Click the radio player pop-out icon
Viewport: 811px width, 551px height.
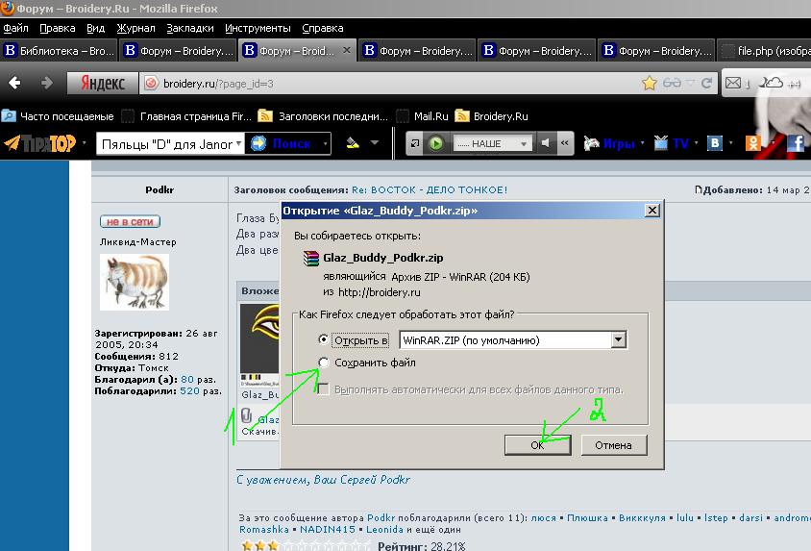415,143
